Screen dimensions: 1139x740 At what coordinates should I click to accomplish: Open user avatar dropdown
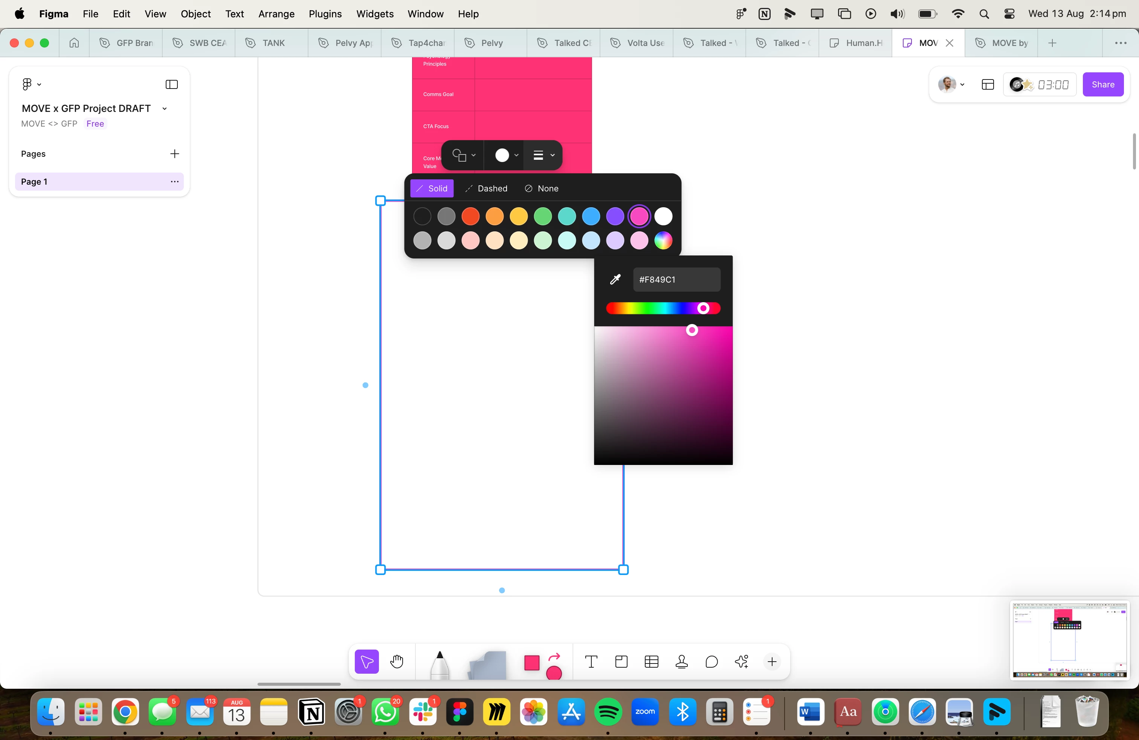pos(951,84)
